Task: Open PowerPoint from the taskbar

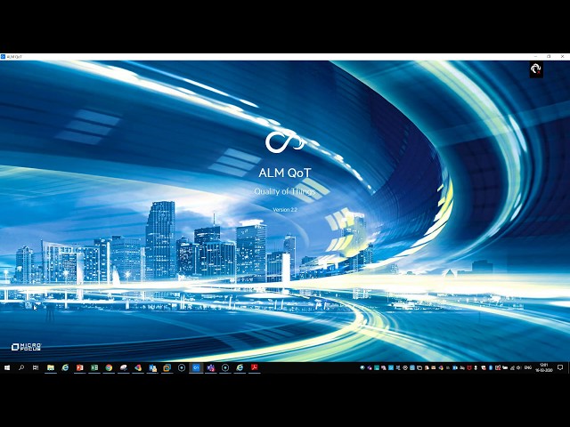Action: point(79,367)
